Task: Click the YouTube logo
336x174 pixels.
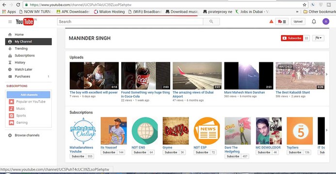Action: [x=25, y=22]
